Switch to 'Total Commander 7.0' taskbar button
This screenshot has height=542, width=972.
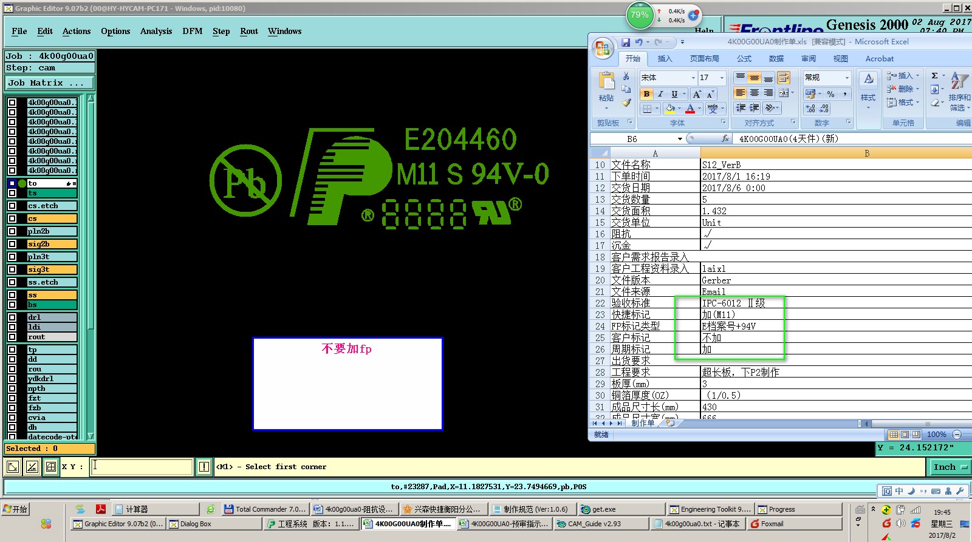tap(265, 509)
